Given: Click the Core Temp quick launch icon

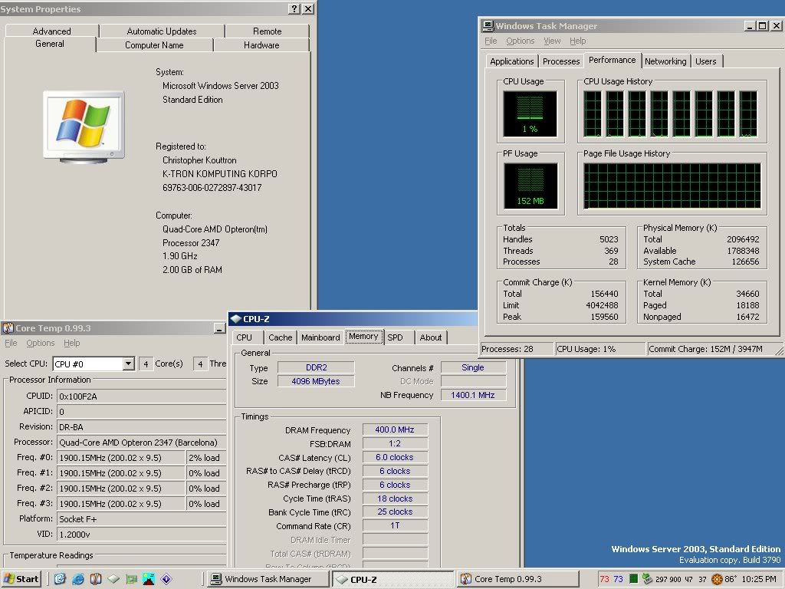Looking at the screenshot, I should [96, 579].
